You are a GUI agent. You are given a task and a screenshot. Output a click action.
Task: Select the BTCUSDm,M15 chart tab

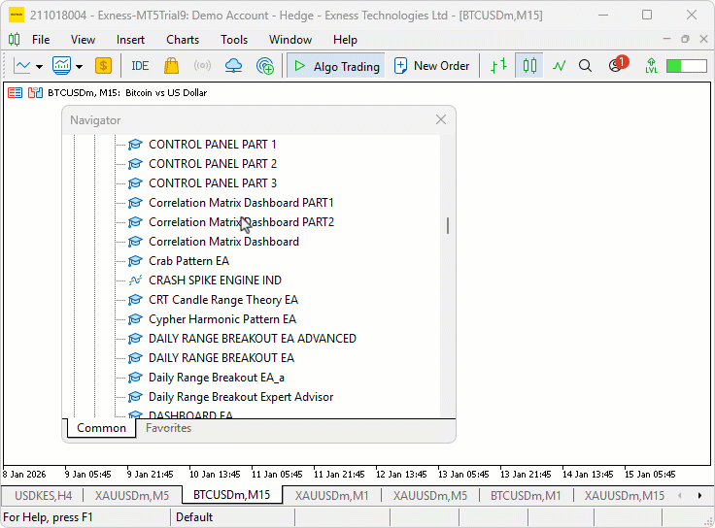231,495
